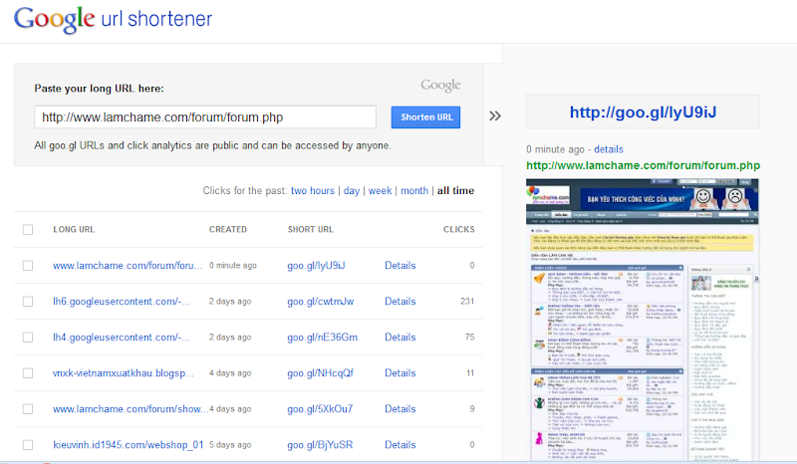The height and width of the screenshot is (464, 797).
Task: Open the green lamchame.com/forum/forum.php link
Action: pyautogui.click(x=643, y=165)
